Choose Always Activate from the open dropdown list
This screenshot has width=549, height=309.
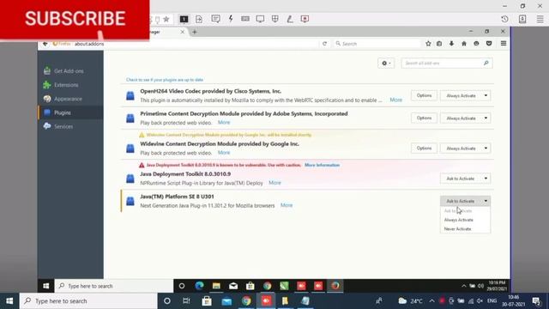pos(459,220)
